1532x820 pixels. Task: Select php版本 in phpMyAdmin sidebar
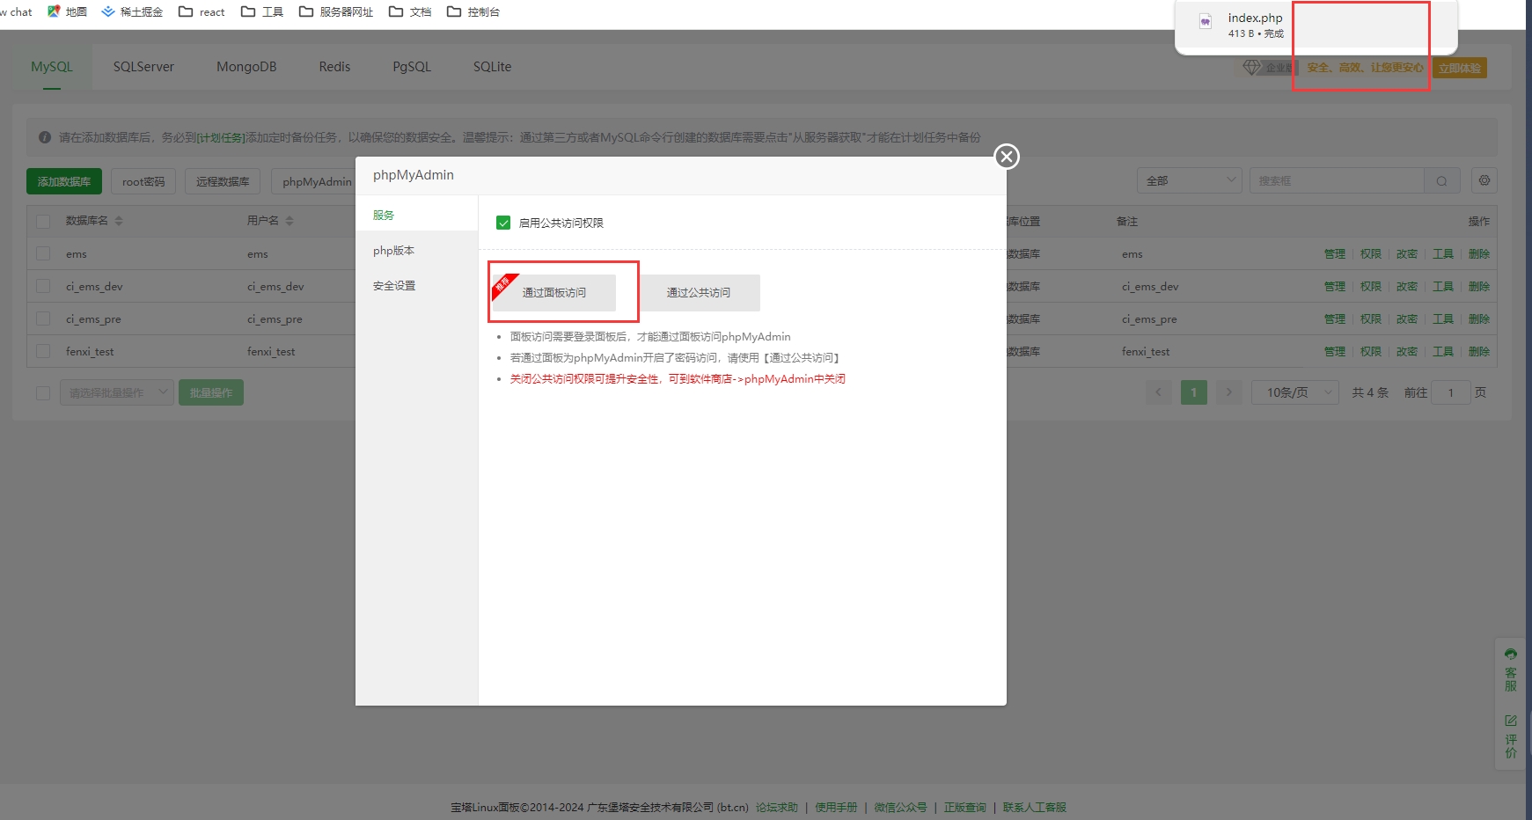416,250
